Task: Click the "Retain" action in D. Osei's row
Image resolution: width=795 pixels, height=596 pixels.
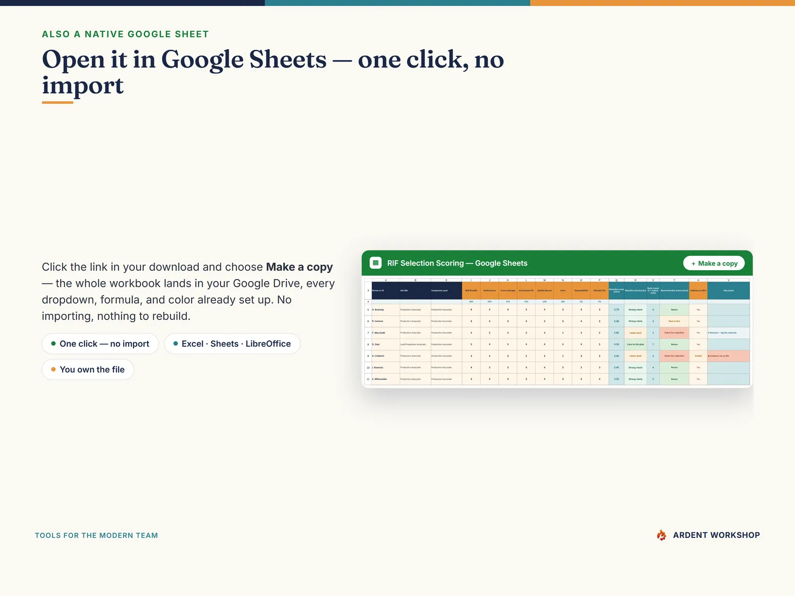Action: click(x=674, y=344)
